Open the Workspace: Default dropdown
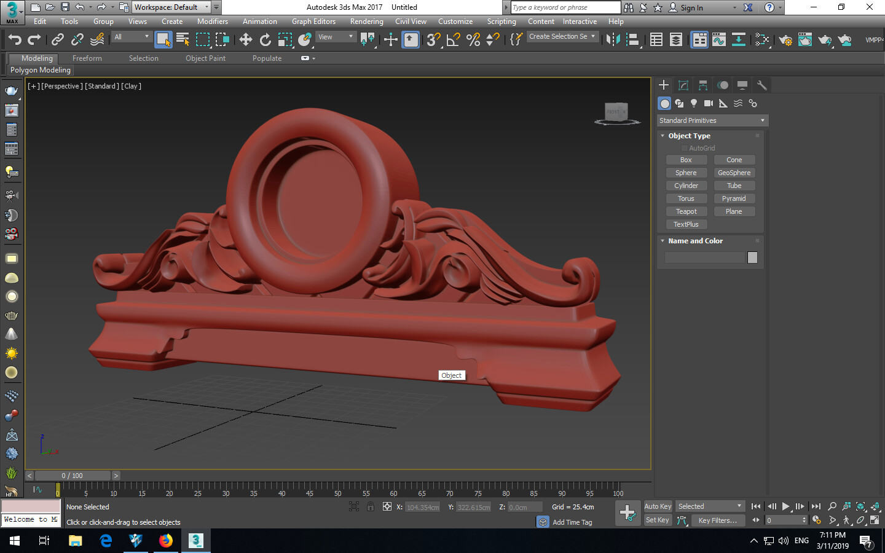 click(171, 7)
